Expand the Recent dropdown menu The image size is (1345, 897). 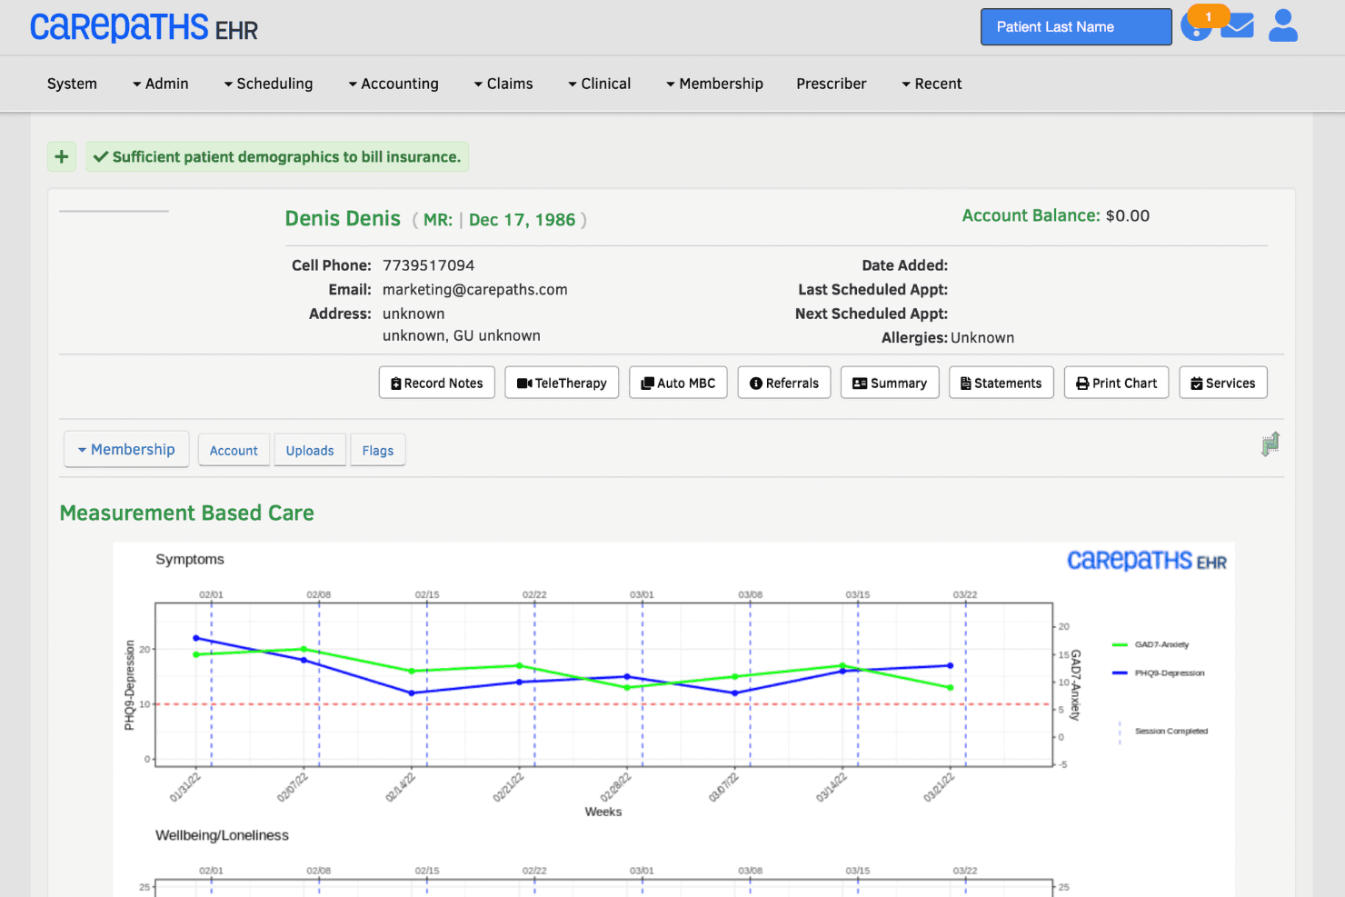(x=932, y=84)
